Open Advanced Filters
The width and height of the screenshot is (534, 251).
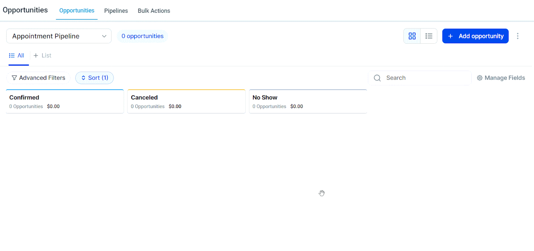click(x=38, y=78)
